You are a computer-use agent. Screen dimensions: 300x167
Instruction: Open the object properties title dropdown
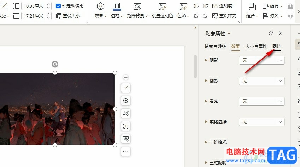pyautogui.click(x=229, y=34)
